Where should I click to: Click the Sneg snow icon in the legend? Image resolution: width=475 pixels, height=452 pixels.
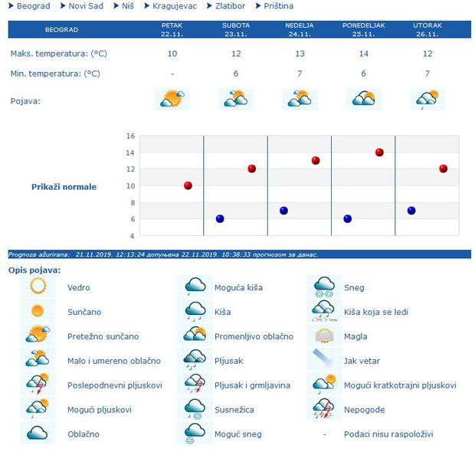pos(325,287)
